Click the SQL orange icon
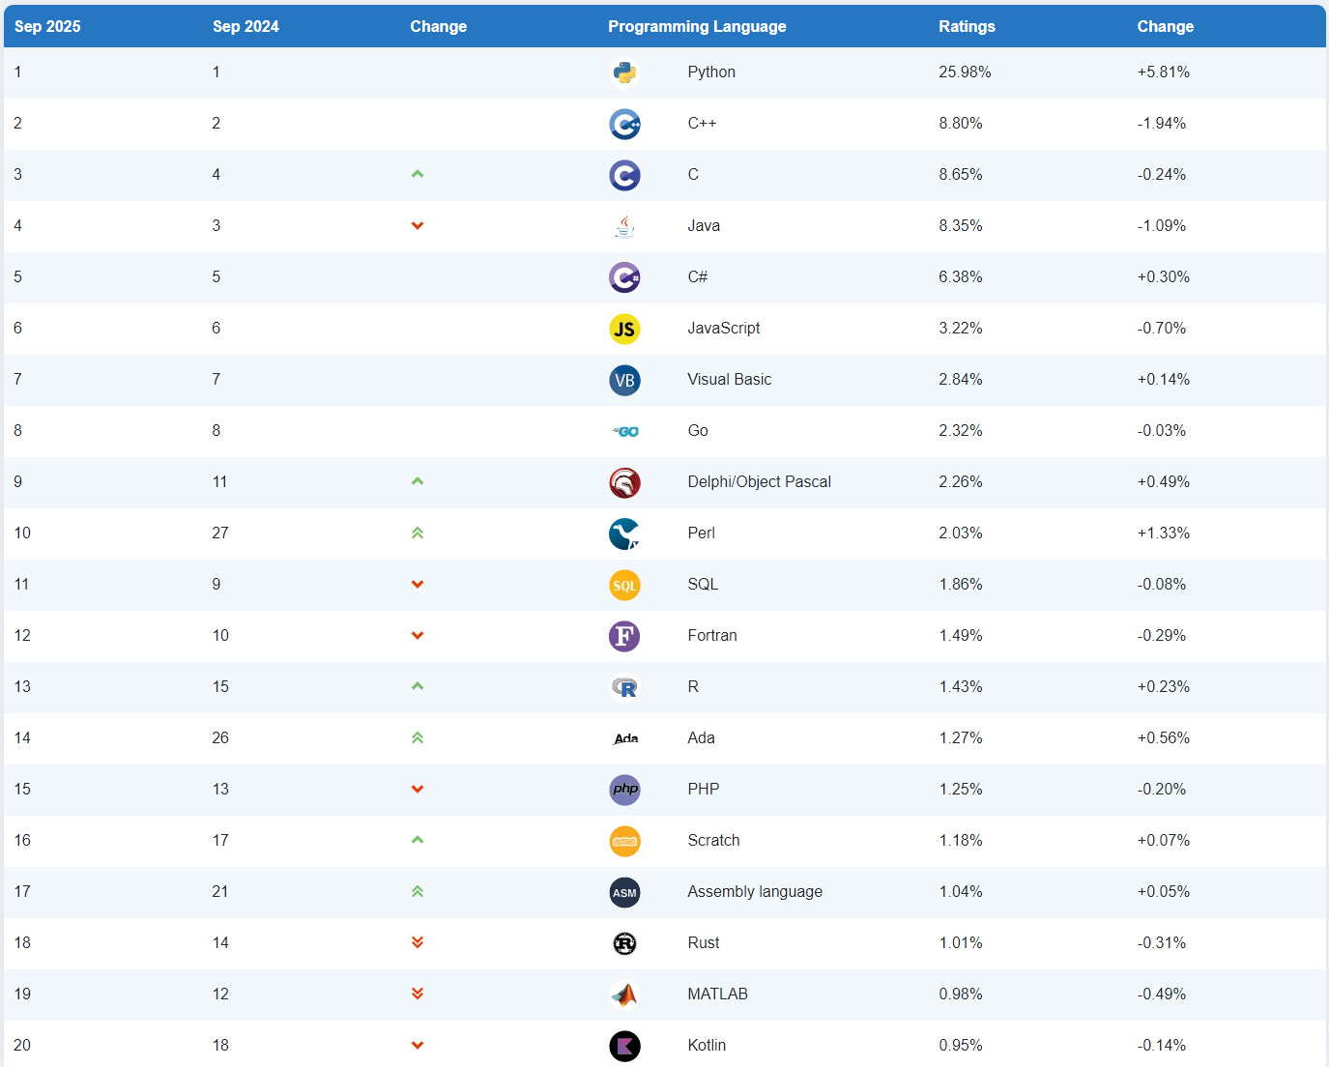The height and width of the screenshot is (1067, 1329). [624, 585]
